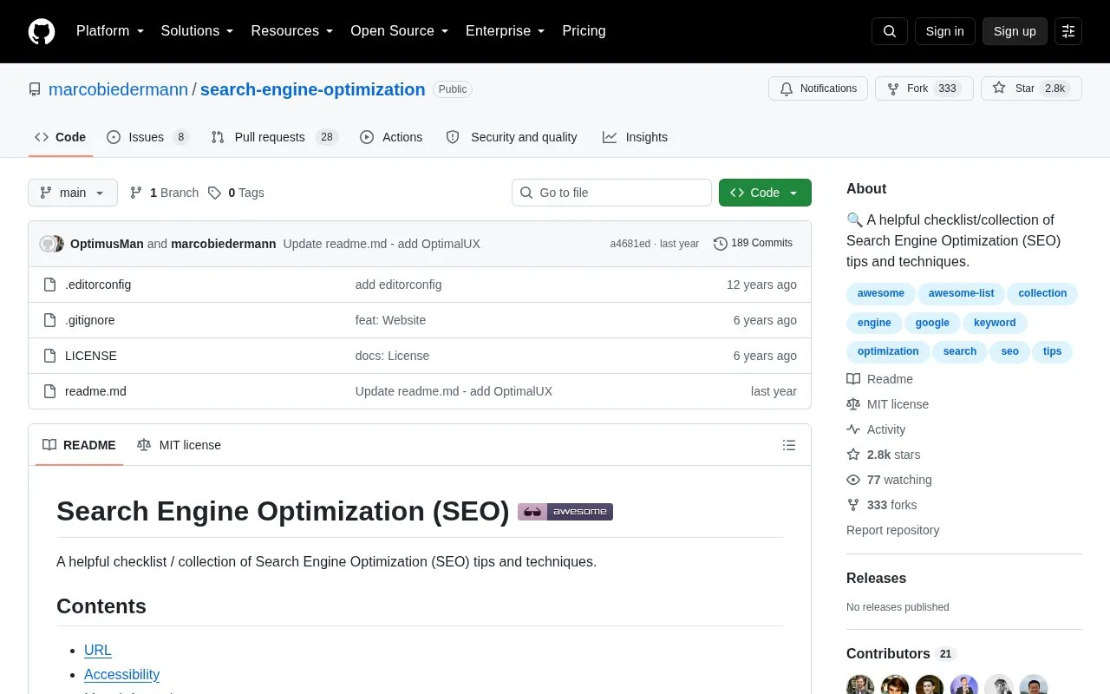This screenshot has height=694, width=1110.
Task: Click the .editorconfig file icon
Action: point(50,285)
